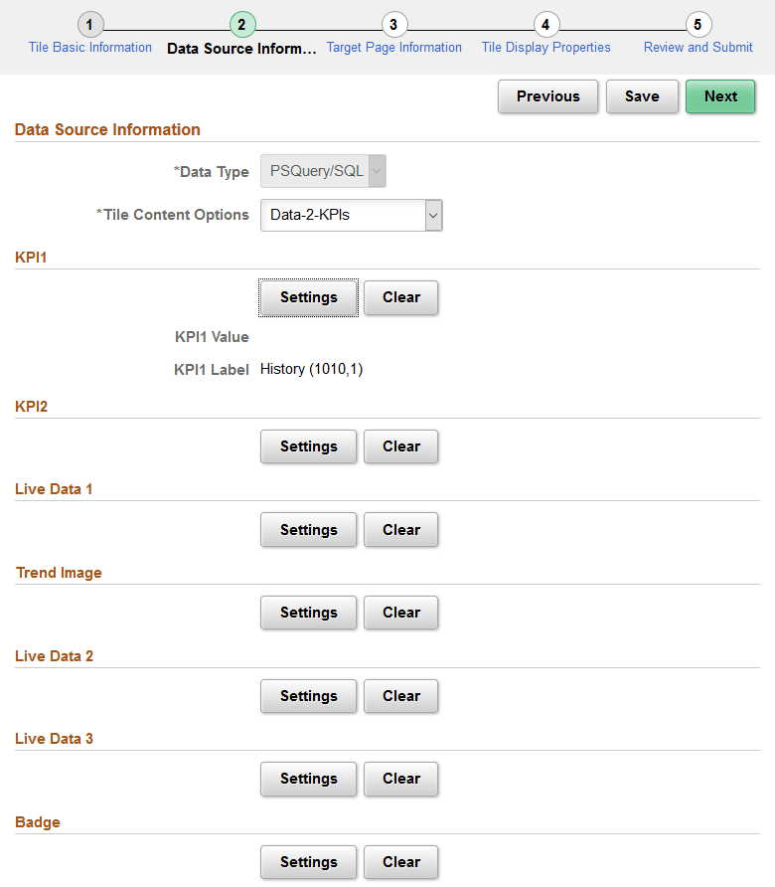Viewport: 775px width, 887px height.
Task: Open Settings for KPI1
Action: coord(308,297)
